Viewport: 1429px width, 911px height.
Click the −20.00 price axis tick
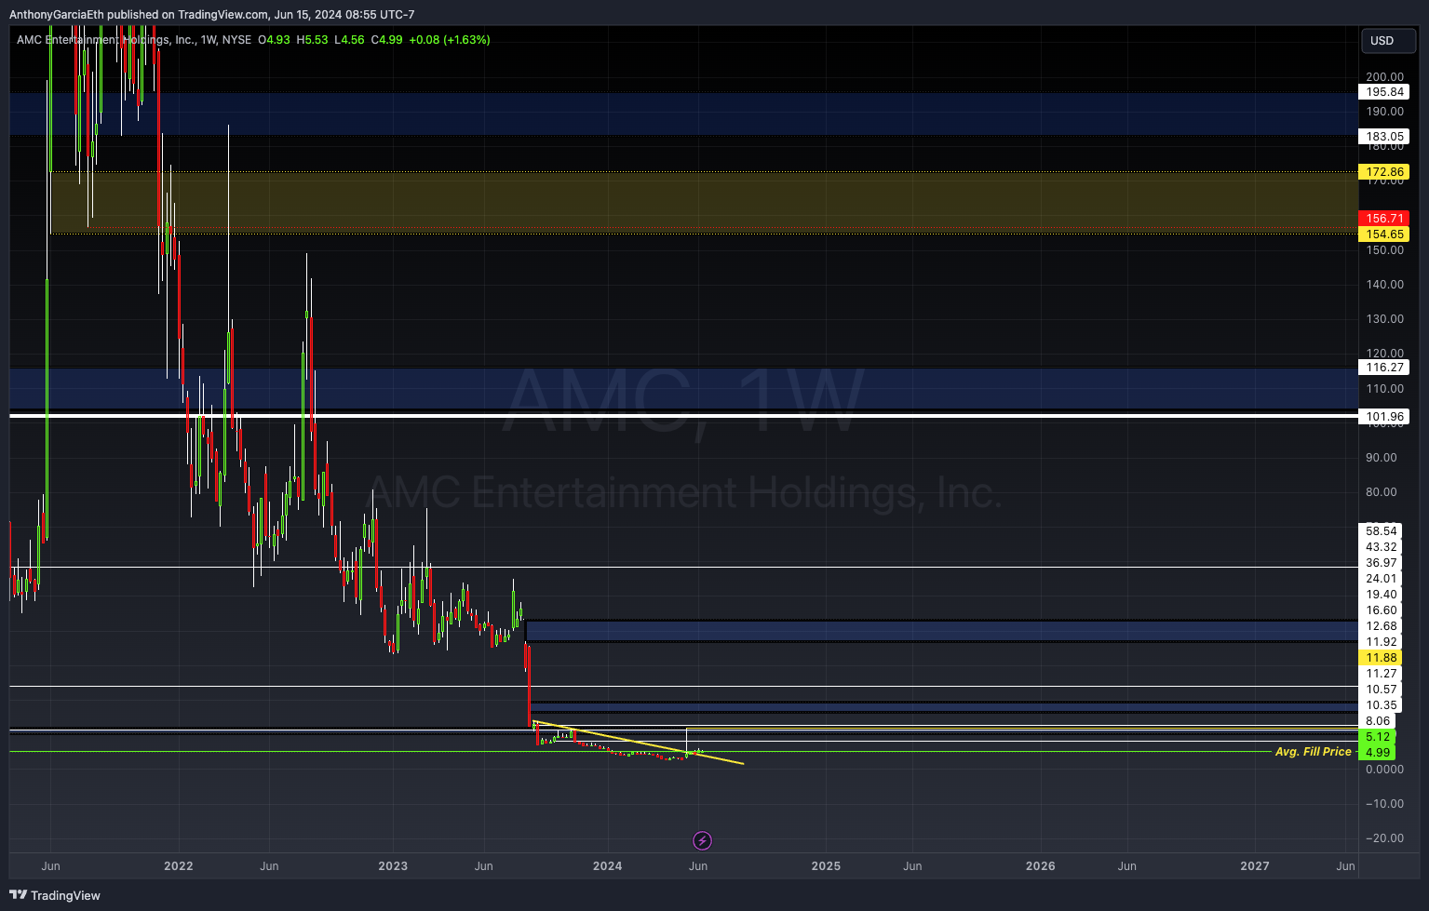pyautogui.click(x=1384, y=838)
